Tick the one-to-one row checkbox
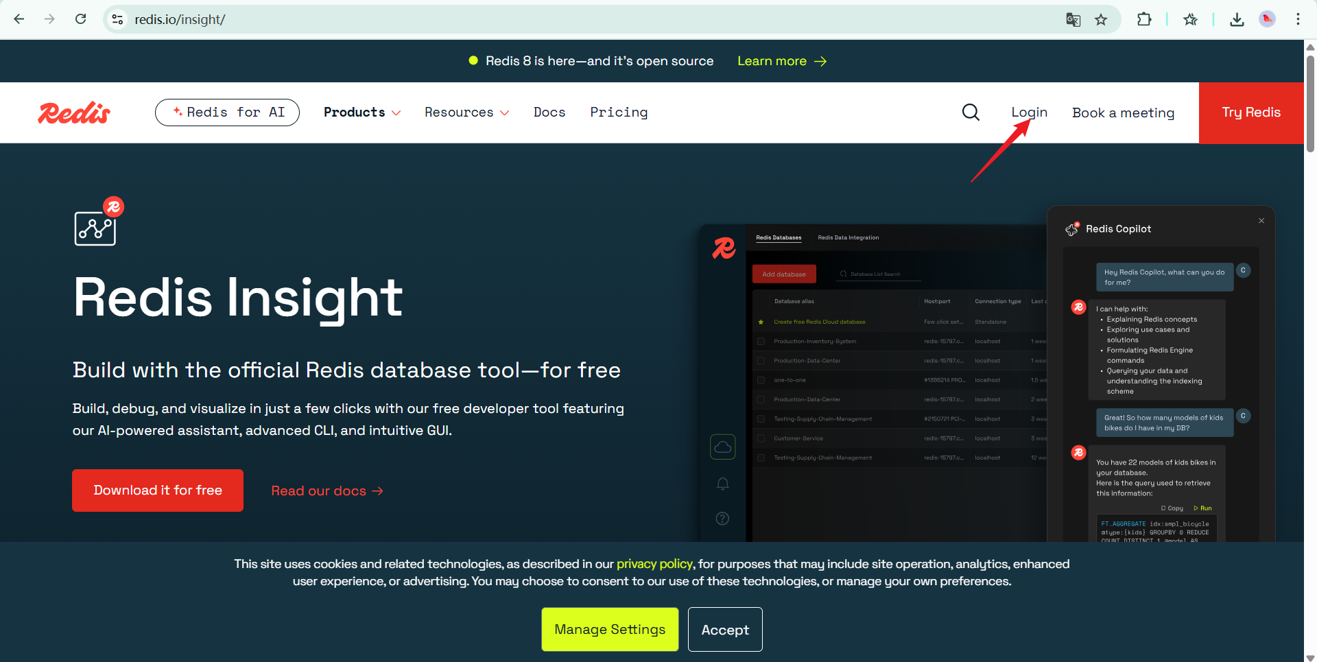Viewport: 1317px width, 662px height. (x=761, y=380)
